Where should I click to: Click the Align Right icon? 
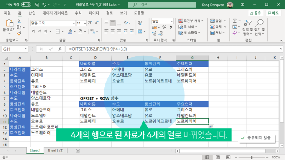[119, 31]
